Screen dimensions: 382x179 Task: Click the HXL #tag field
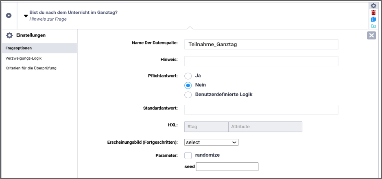tap(206, 127)
